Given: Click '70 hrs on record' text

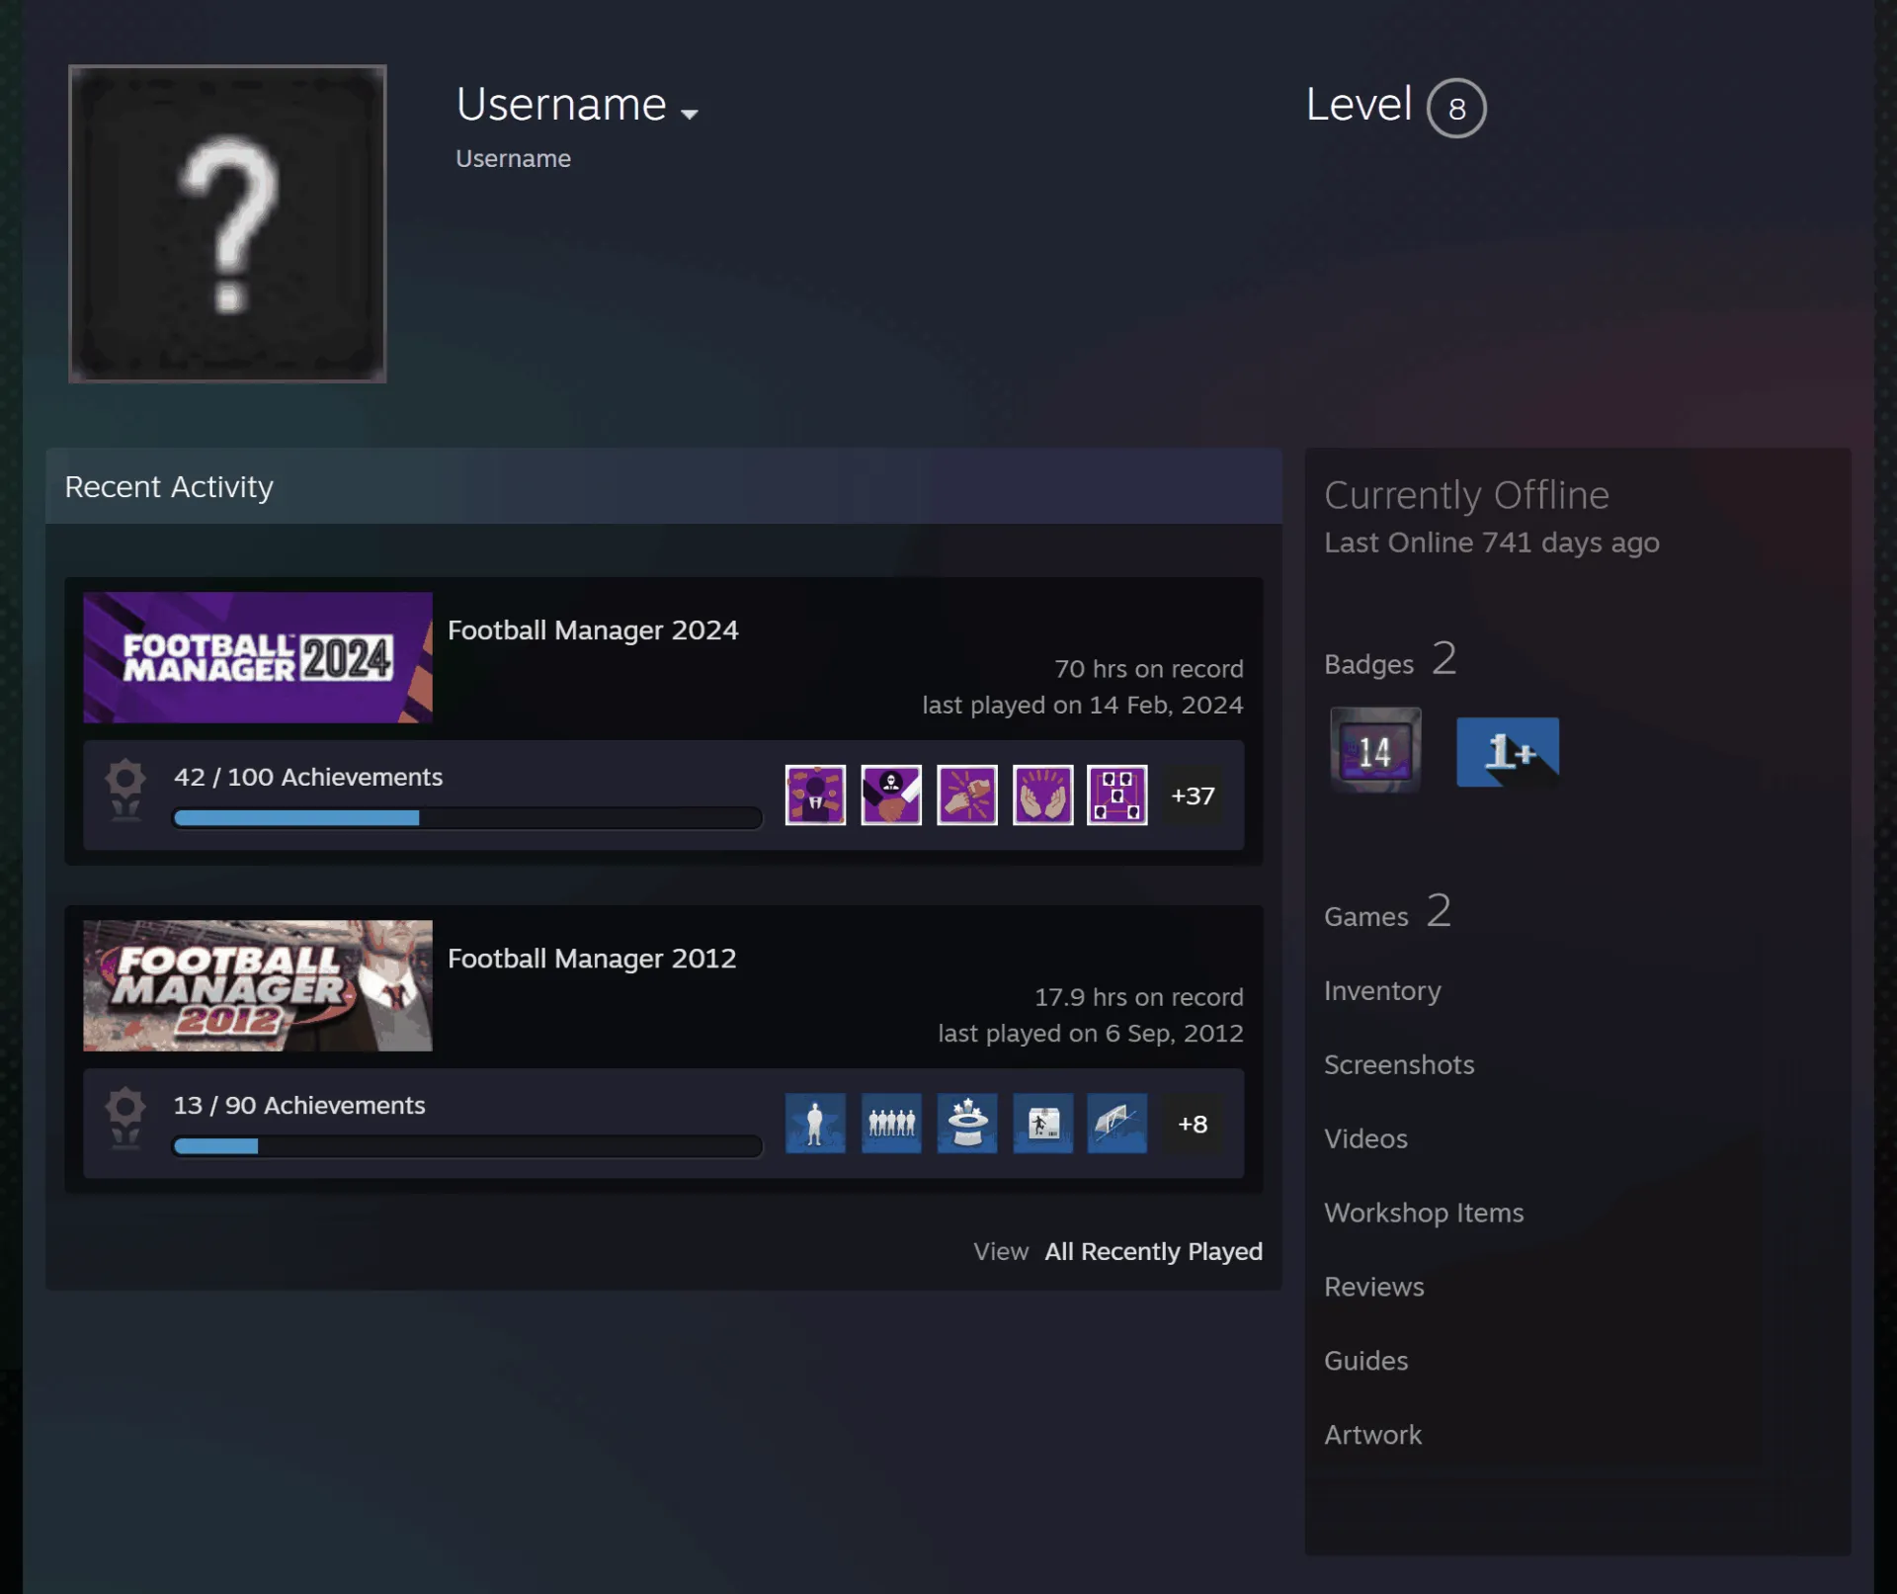Looking at the screenshot, I should point(1148,669).
